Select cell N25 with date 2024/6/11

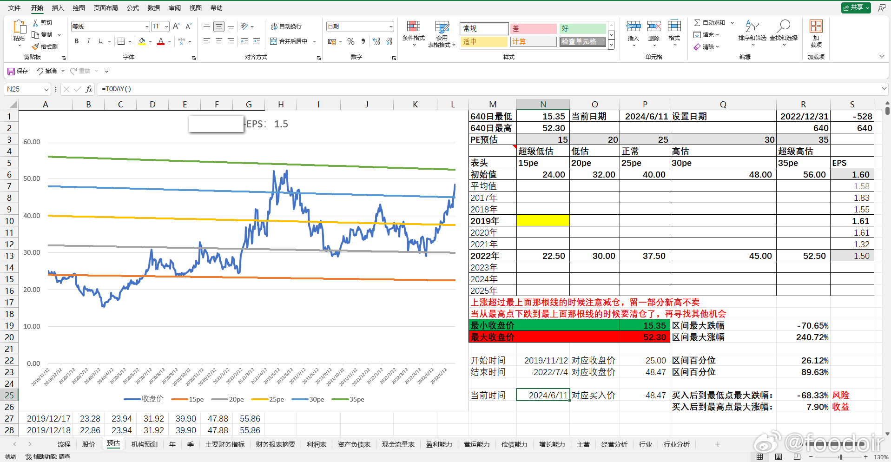543,395
